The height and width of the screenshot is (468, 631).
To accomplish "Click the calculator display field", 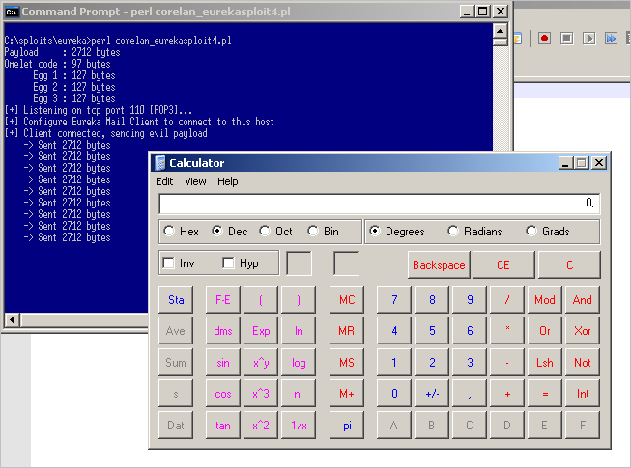I will (x=379, y=204).
